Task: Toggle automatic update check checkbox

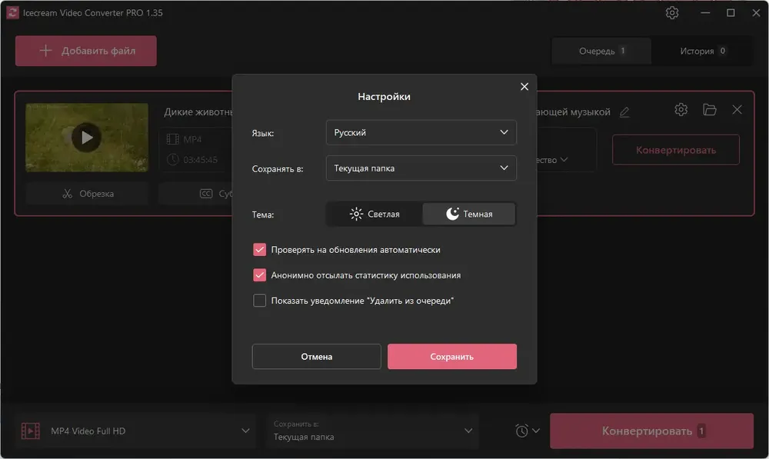Action: tap(259, 250)
